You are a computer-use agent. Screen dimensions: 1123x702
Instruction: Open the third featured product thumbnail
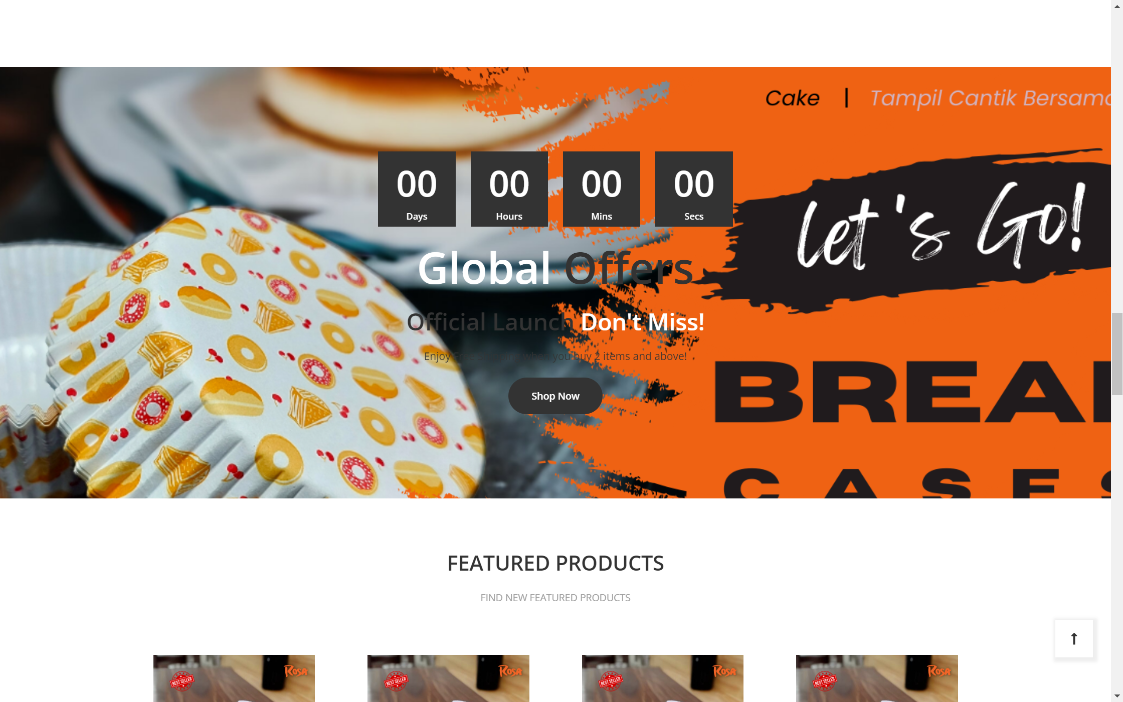coord(663,678)
